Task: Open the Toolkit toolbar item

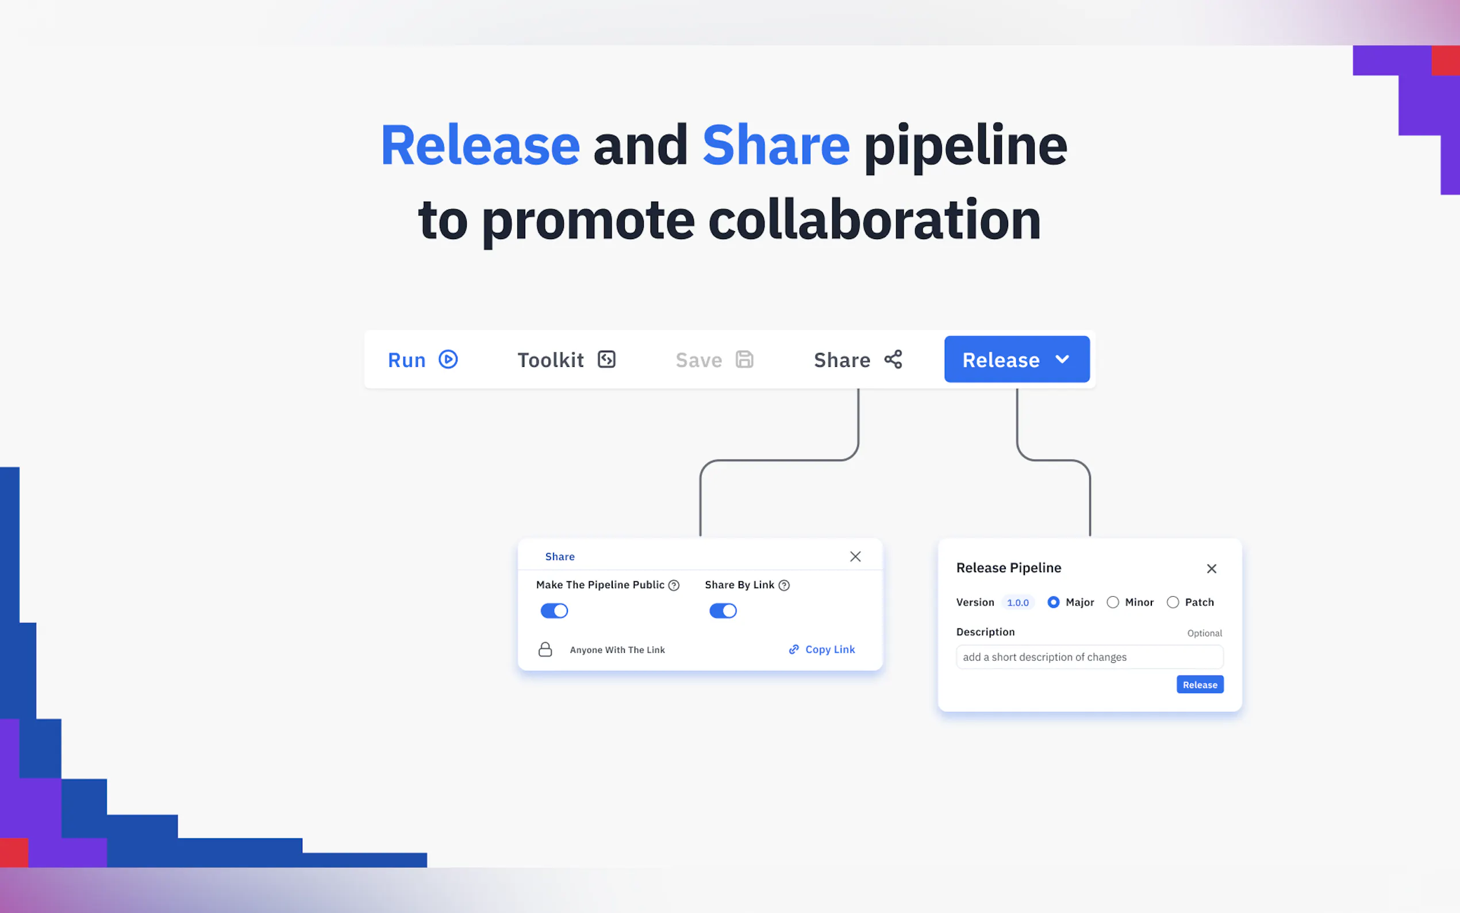Action: point(551,360)
